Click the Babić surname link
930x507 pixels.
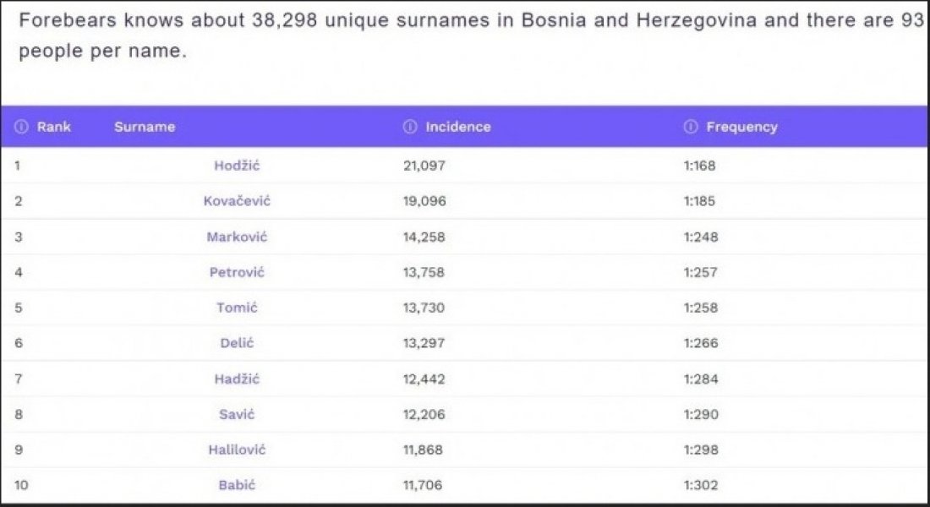(237, 485)
